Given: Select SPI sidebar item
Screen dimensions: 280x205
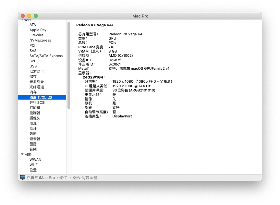Looking at the screenshot, I should pyautogui.click(x=32, y=61).
